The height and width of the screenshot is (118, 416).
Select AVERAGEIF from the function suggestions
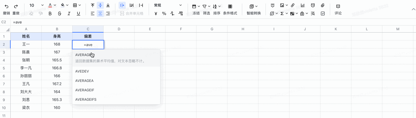[x=85, y=90]
